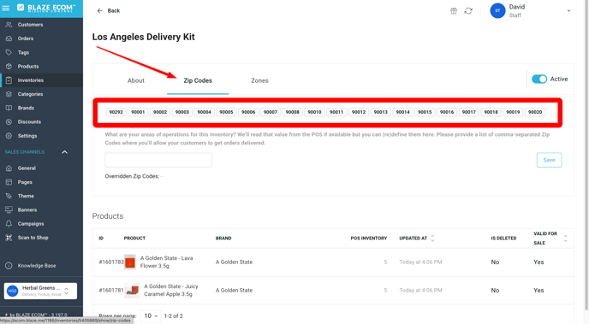Click the Banners icon
Image resolution: width=589 pixels, height=324 pixels.
point(9,210)
